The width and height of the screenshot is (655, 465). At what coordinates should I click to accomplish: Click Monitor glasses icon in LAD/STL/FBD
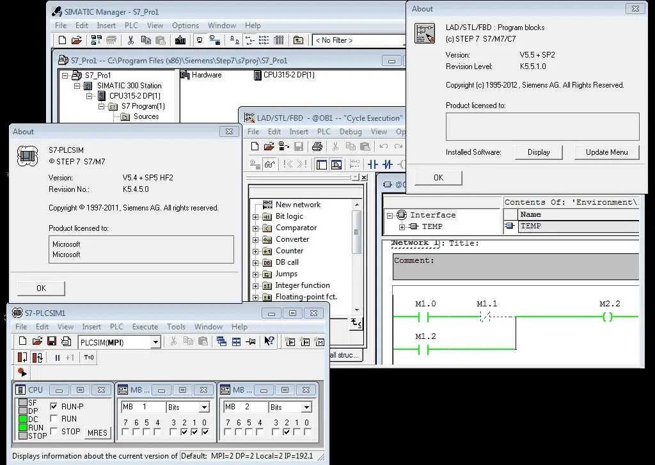click(x=269, y=164)
